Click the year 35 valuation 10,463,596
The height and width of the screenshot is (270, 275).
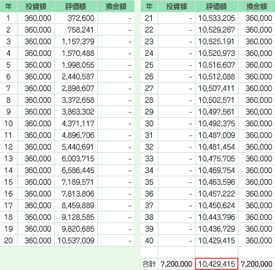click(216, 182)
